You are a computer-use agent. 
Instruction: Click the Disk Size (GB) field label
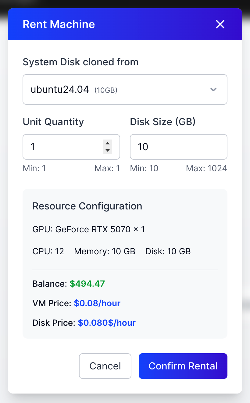pos(163,122)
